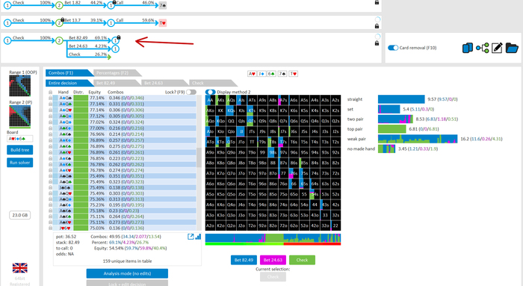Select the JJ cell in matrix
This screenshot has height=286, width=523.
[241, 131]
